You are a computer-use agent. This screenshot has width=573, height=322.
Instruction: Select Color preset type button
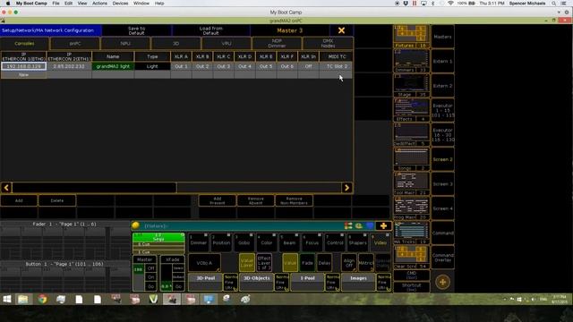point(267,242)
